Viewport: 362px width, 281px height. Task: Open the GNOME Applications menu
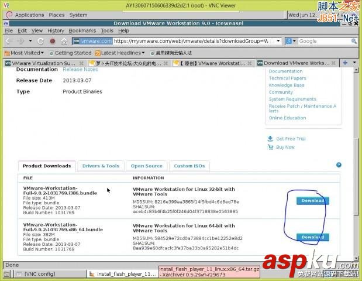click(x=29, y=15)
